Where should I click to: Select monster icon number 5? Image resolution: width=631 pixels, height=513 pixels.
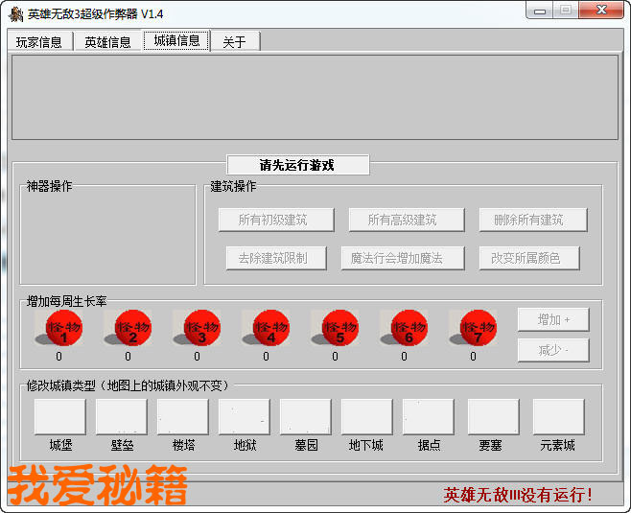337,327
